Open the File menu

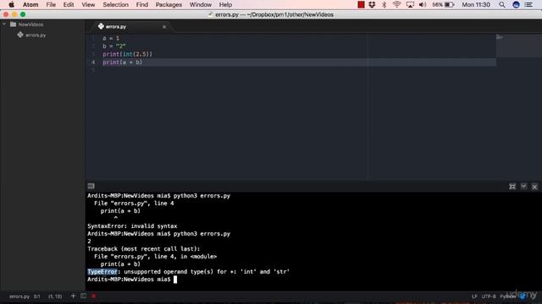pos(51,4)
